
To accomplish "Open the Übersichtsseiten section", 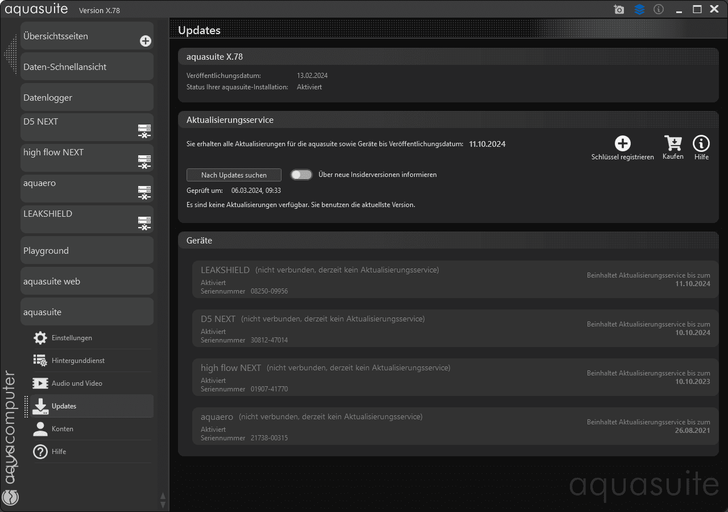I will (x=87, y=36).
